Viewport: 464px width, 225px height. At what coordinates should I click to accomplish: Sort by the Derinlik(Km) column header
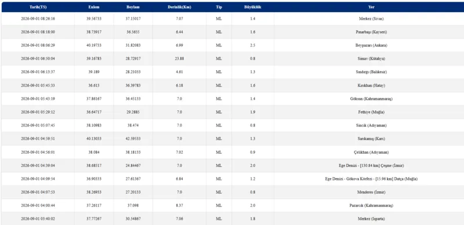coord(179,7)
